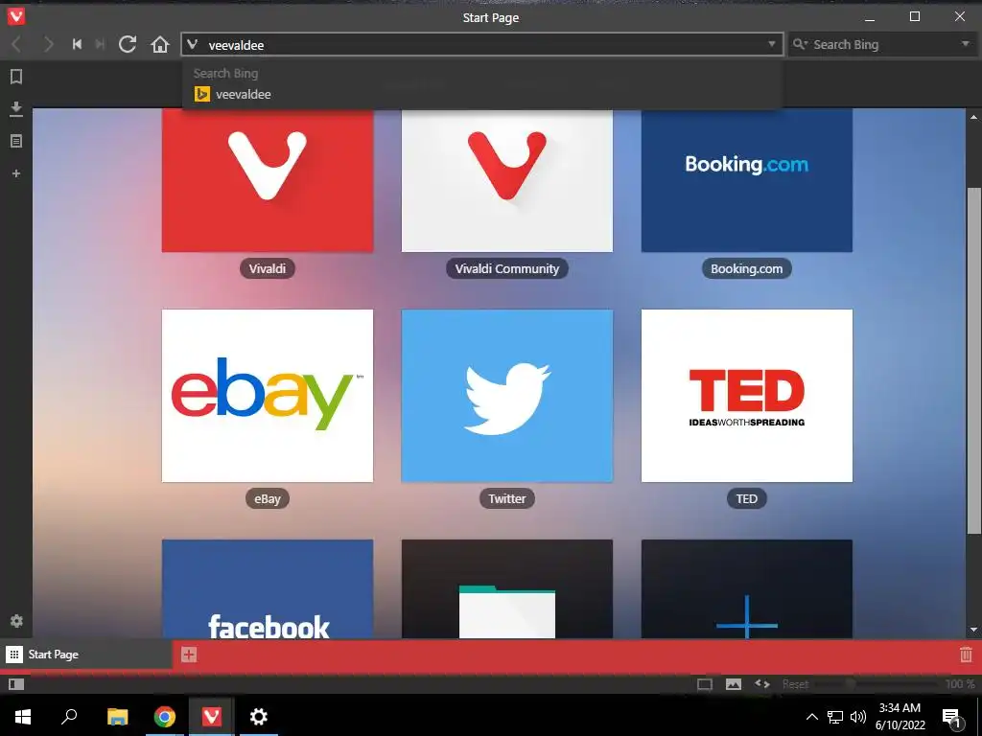Open the Bookmarks panel icon
The height and width of the screenshot is (736, 982).
[16, 77]
